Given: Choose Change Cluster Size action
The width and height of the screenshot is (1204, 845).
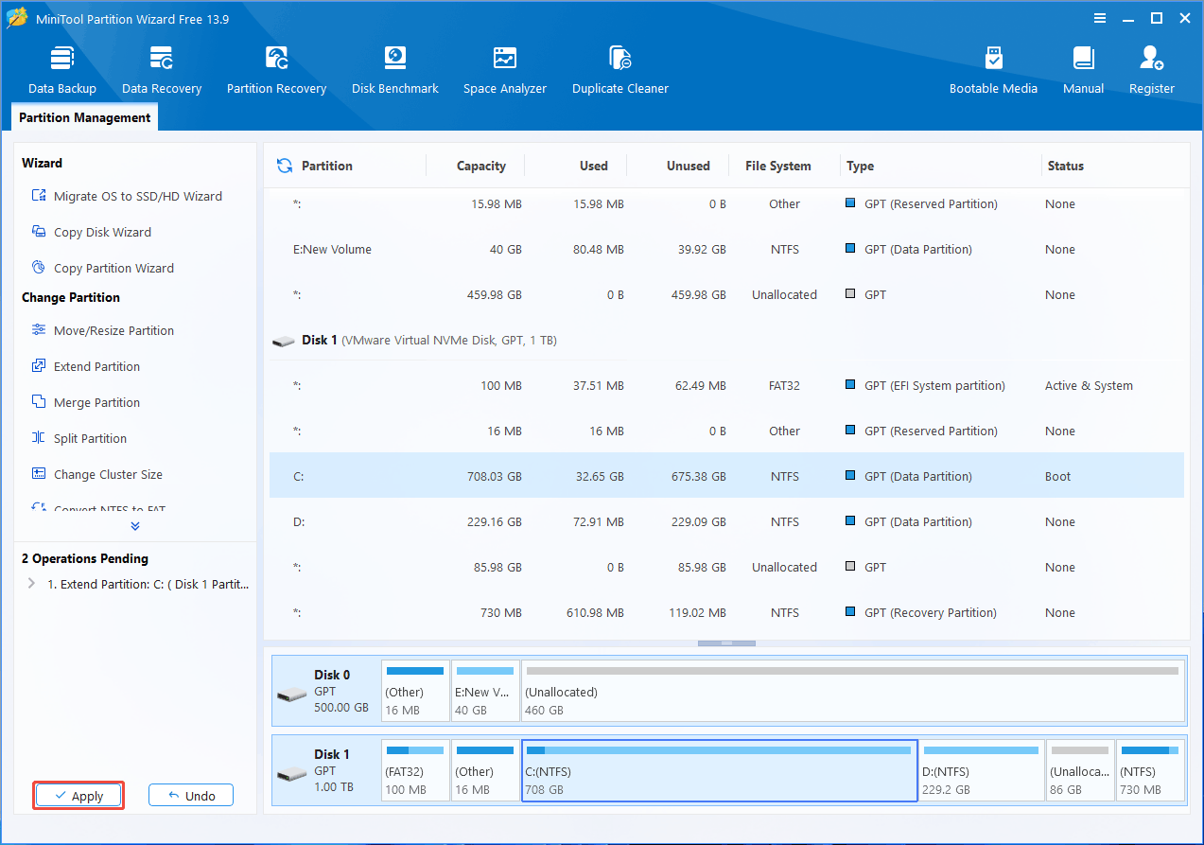Looking at the screenshot, I should pyautogui.click(x=96, y=474).
